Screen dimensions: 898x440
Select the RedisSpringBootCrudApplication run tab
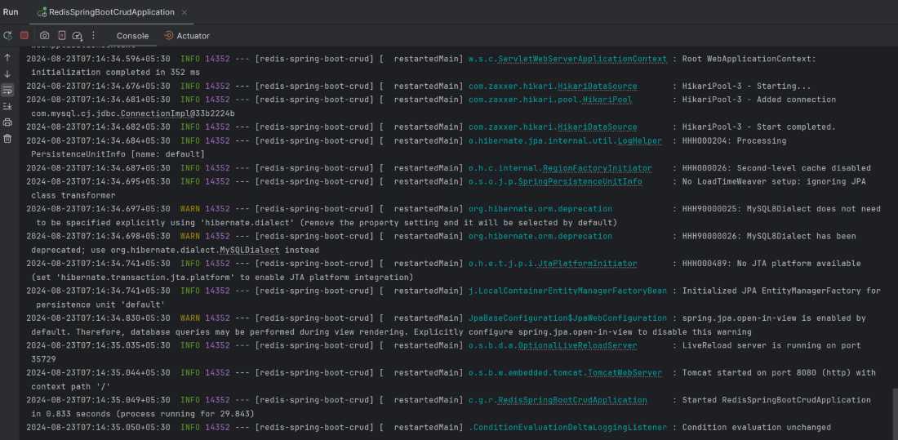coord(106,12)
